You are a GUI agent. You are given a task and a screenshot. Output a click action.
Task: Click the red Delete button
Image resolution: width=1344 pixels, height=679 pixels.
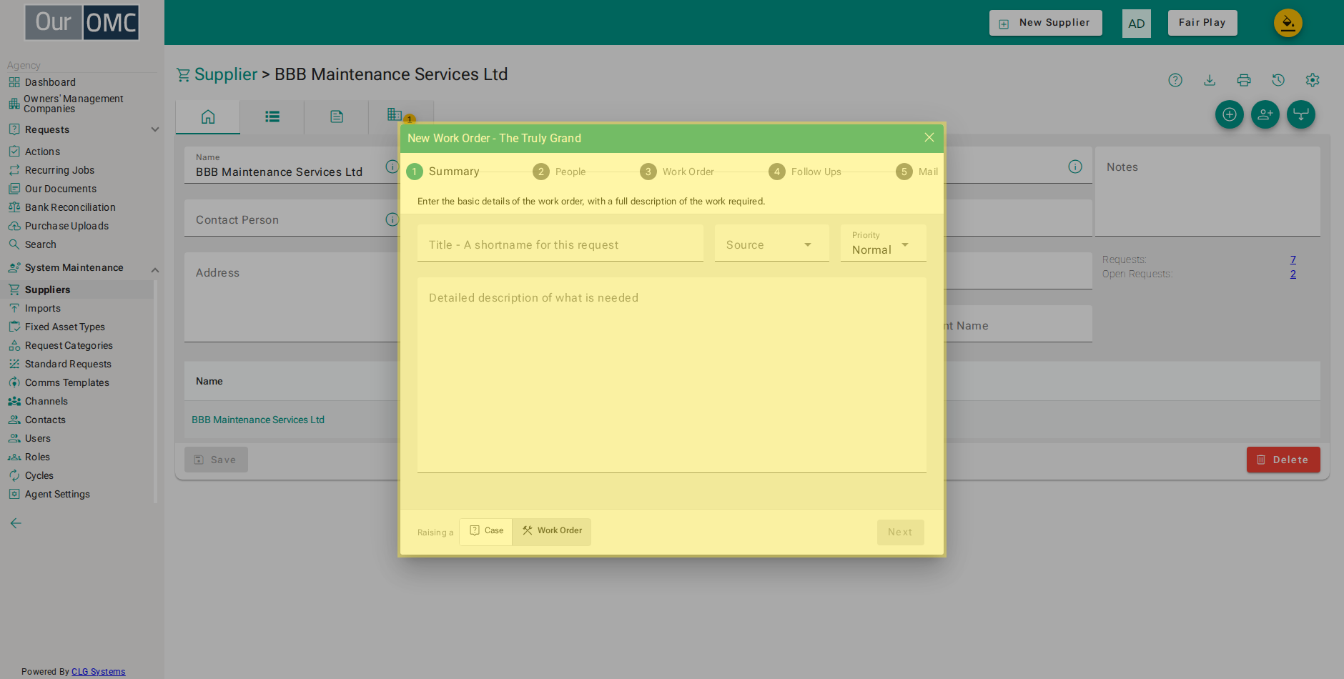tap(1283, 460)
